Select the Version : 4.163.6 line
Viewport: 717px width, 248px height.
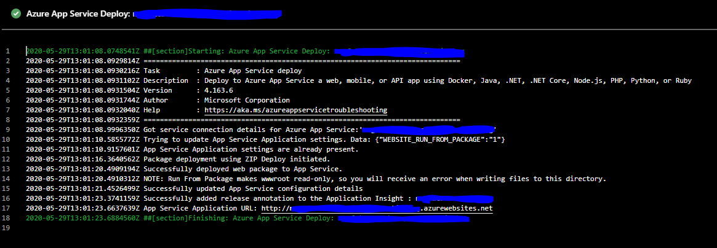[129, 90]
